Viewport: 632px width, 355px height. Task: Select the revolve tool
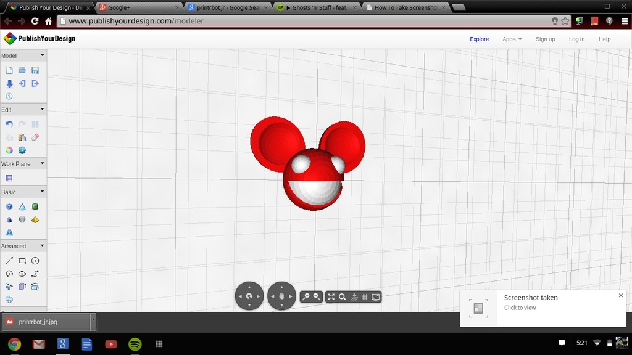(x=35, y=287)
